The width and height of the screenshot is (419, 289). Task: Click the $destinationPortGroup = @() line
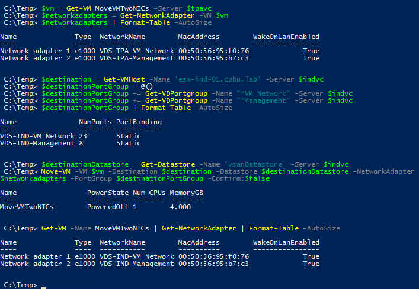coord(78,86)
